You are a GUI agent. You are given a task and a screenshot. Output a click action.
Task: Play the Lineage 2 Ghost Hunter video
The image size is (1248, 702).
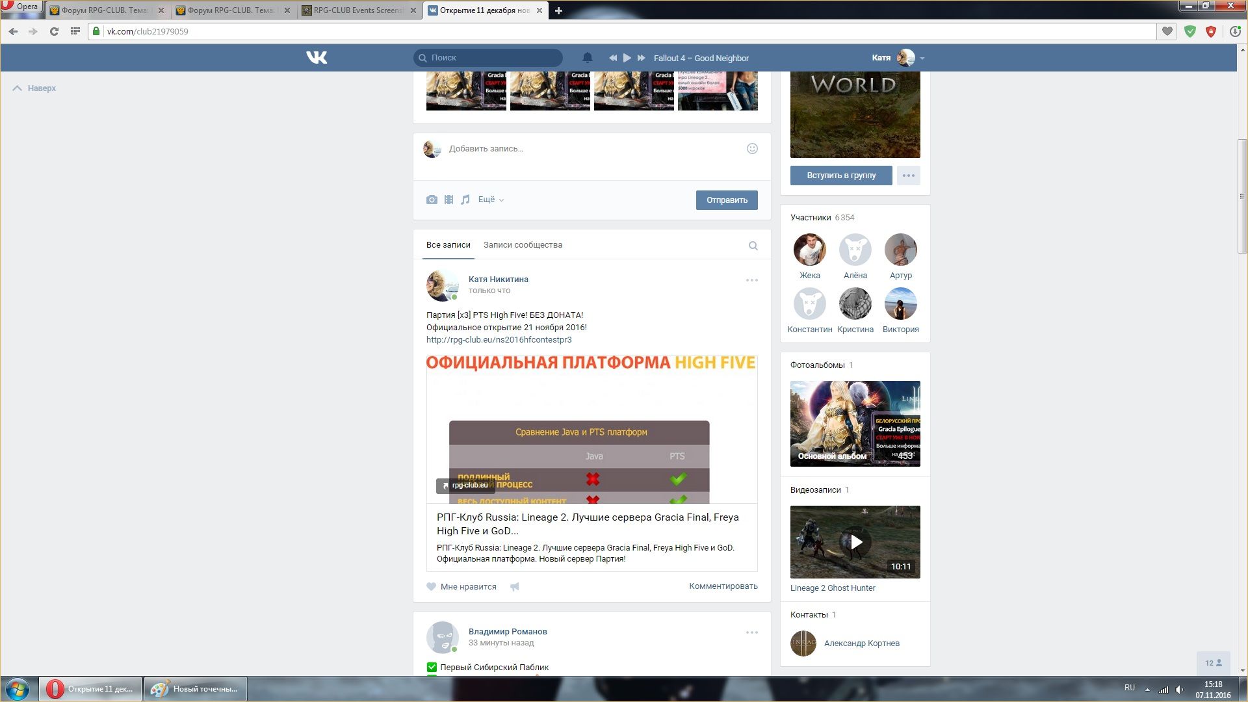click(855, 542)
